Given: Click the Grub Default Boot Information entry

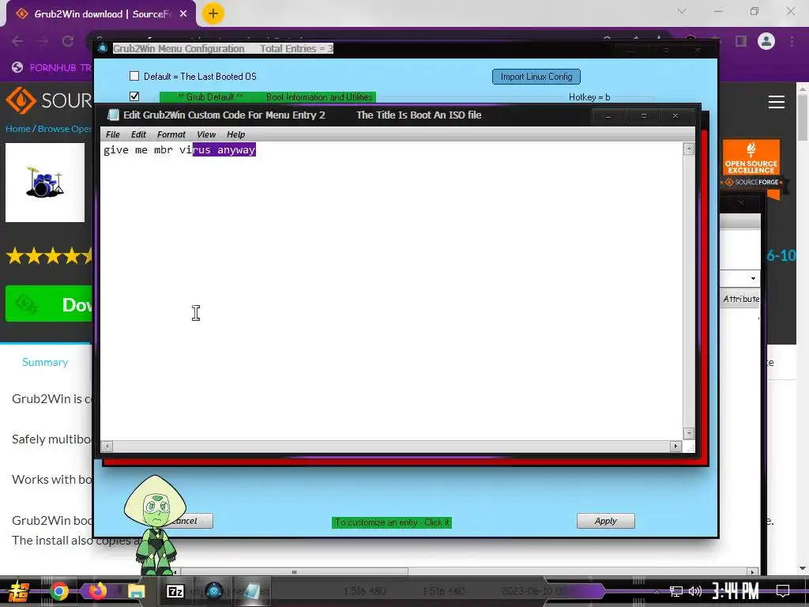Looking at the screenshot, I should tap(268, 97).
